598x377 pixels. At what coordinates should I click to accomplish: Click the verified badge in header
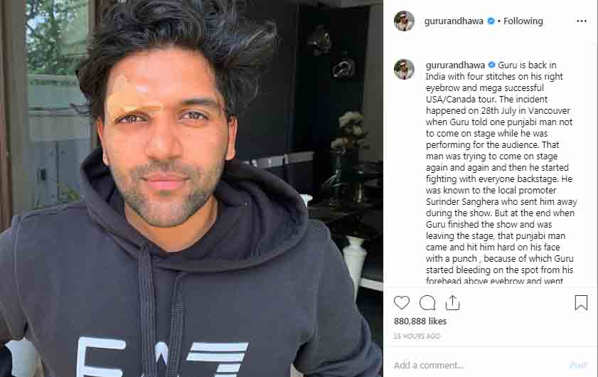point(491,21)
